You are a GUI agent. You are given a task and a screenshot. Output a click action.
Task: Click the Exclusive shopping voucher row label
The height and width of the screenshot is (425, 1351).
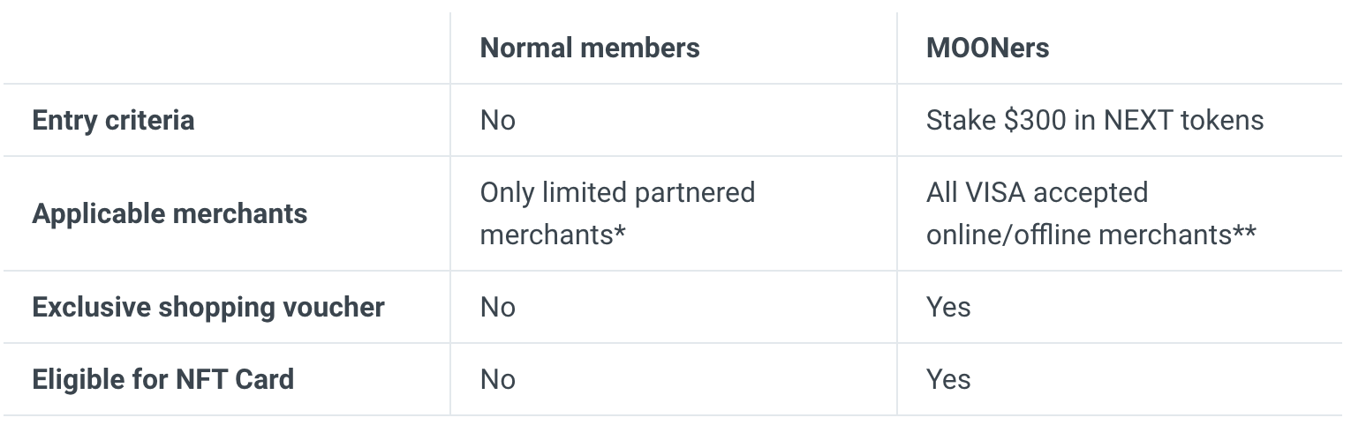208,307
